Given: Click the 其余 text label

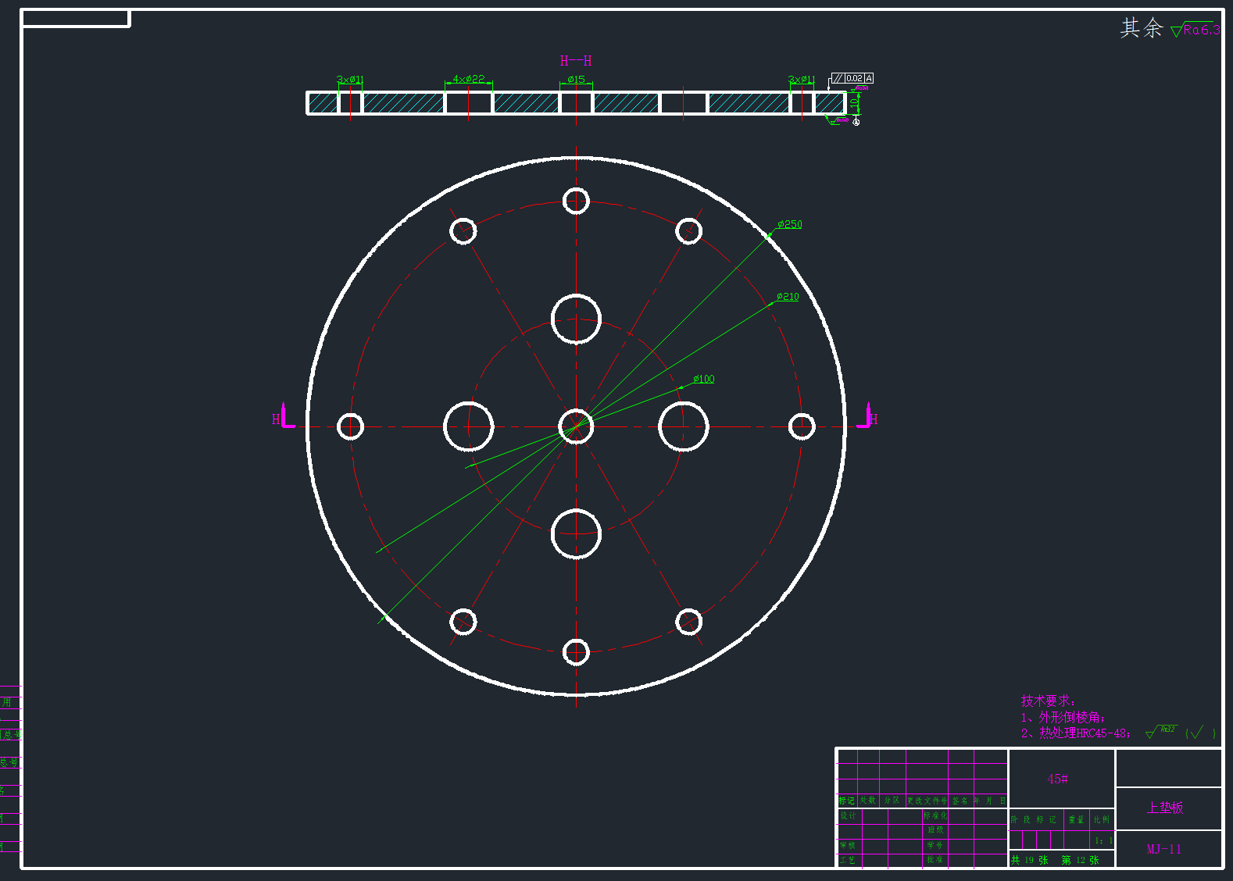Looking at the screenshot, I should coord(1142,28).
